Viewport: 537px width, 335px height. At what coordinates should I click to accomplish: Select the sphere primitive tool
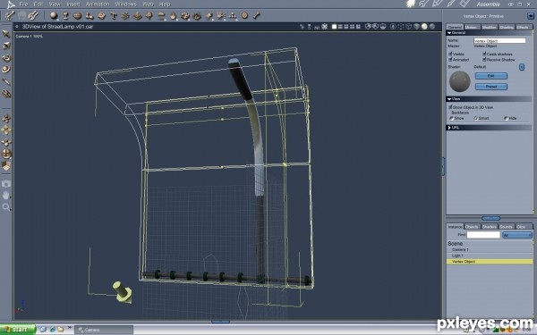click(54, 15)
